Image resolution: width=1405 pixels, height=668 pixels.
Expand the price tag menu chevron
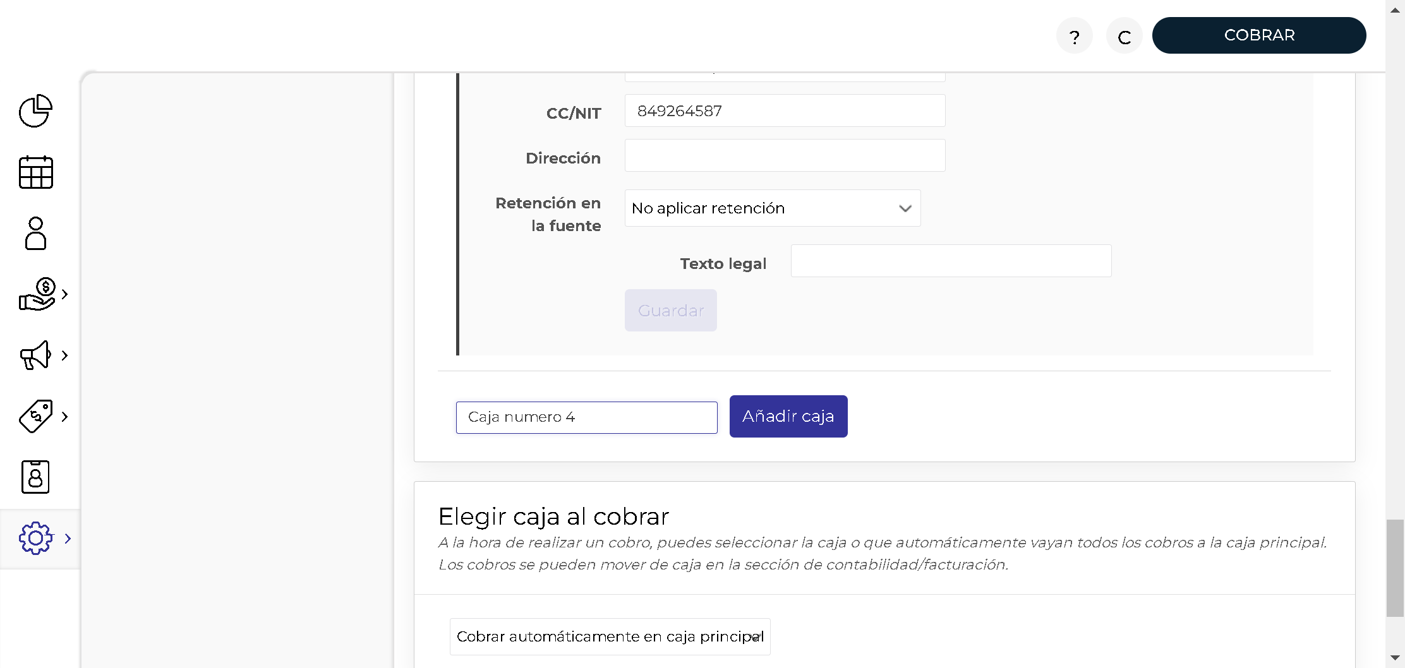click(64, 417)
